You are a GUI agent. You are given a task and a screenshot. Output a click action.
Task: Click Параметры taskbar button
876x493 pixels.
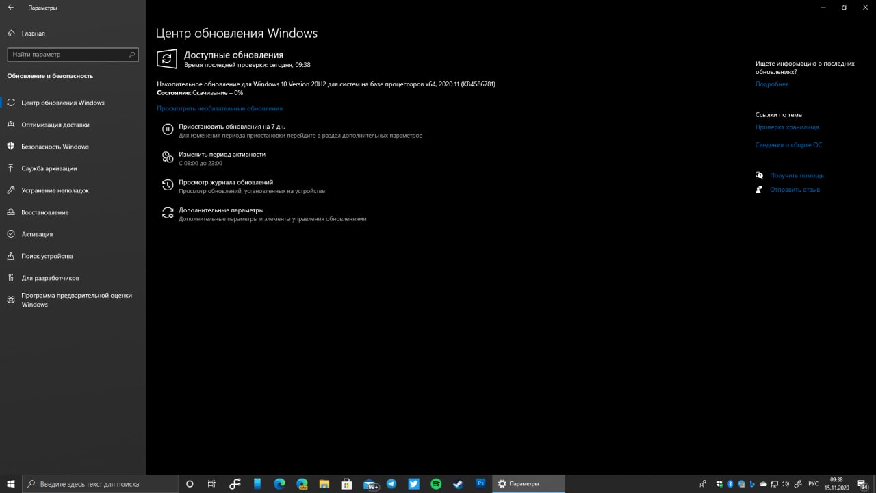coord(528,483)
